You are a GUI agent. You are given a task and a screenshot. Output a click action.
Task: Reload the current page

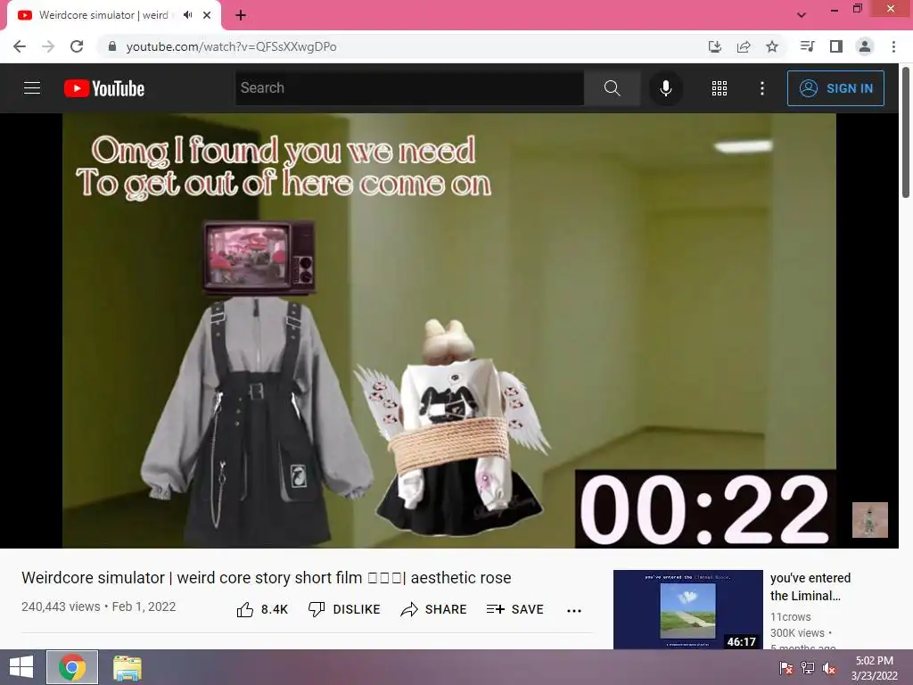point(77,46)
